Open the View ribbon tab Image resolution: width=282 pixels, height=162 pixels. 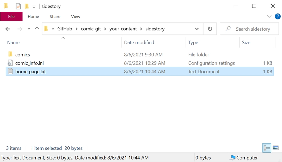76,17
